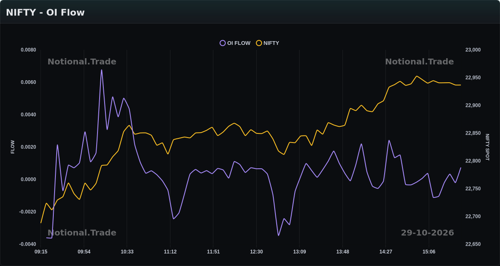Toggle the OI FLOW legend series
Viewport: 500px width, 266px height.
(235, 43)
